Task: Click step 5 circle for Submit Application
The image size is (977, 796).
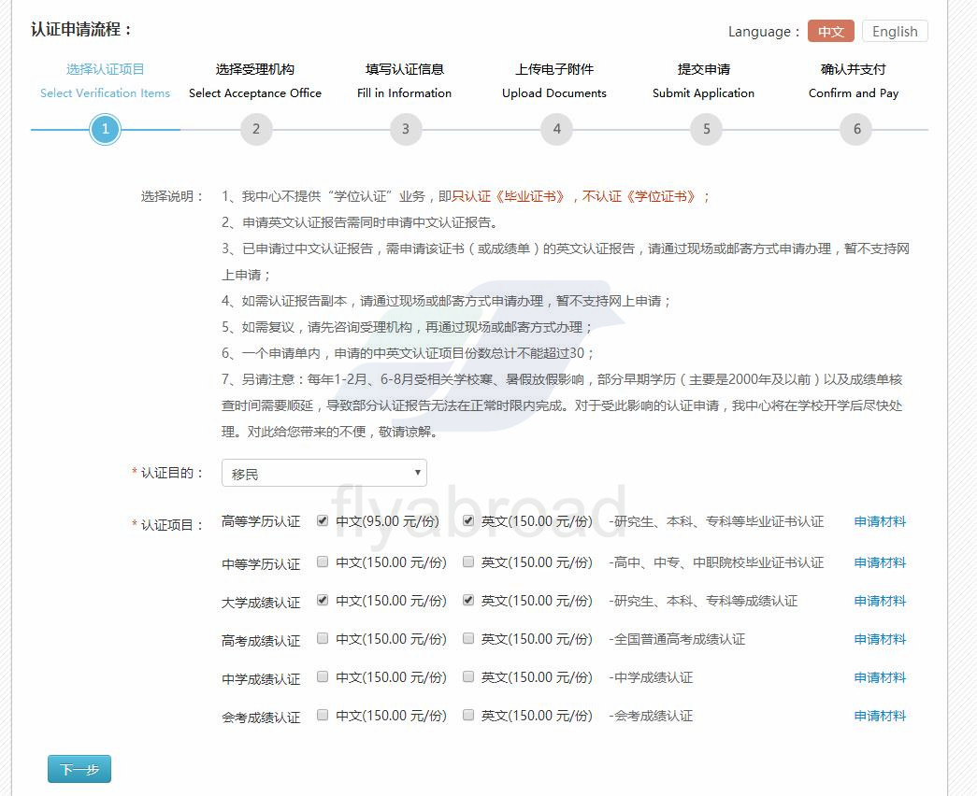Action: coord(706,129)
